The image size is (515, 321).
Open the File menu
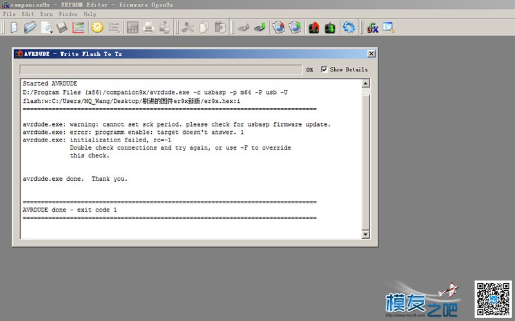click(9, 14)
